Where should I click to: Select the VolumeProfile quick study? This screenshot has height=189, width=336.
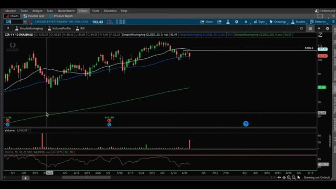click(x=59, y=28)
